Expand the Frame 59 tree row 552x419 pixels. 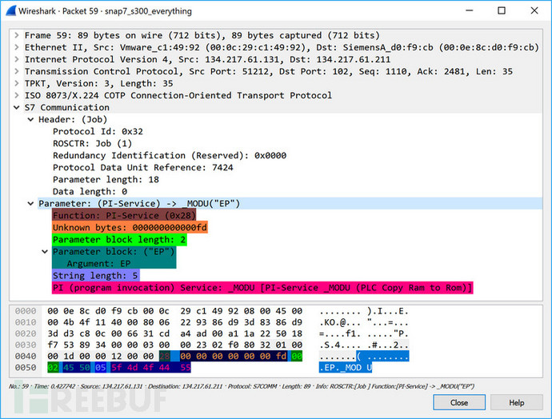coord(18,35)
